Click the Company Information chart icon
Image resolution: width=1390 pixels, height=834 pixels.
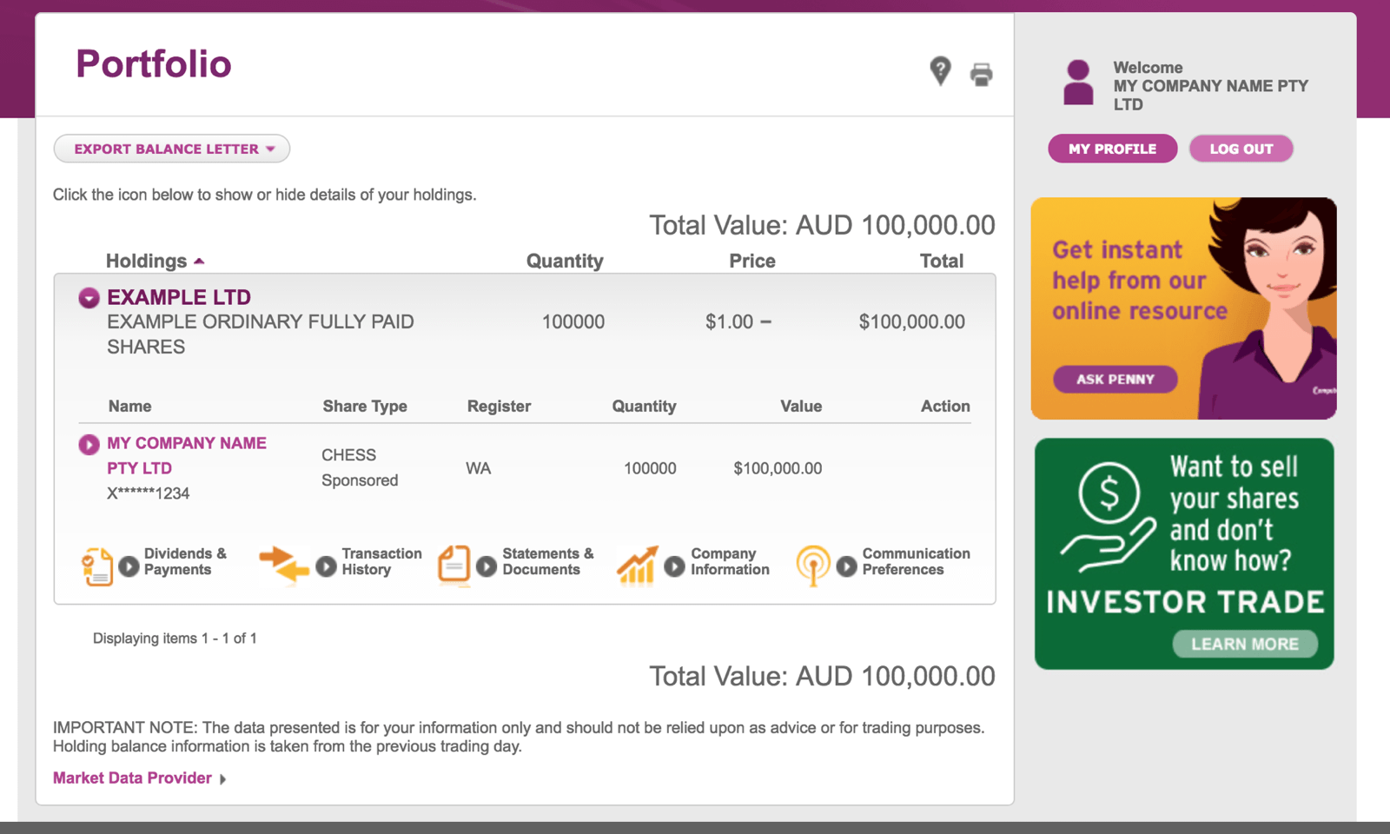pos(637,566)
